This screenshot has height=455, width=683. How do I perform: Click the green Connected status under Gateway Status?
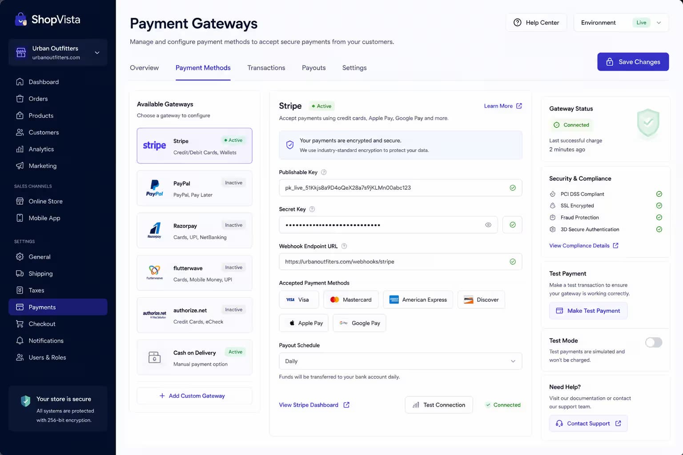(x=571, y=125)
